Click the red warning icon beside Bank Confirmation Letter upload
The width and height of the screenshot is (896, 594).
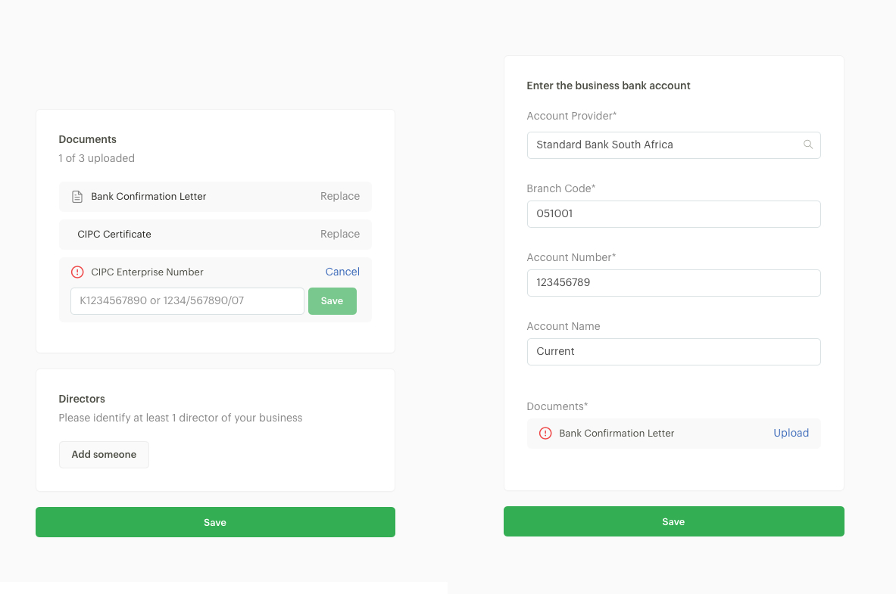(x=545, y=433)
